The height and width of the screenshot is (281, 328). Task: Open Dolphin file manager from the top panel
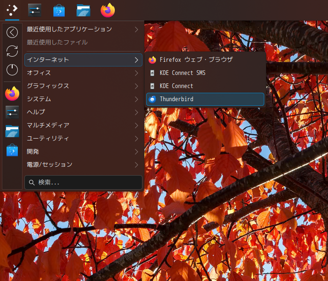pyautogui.click(x=83, y=10)
